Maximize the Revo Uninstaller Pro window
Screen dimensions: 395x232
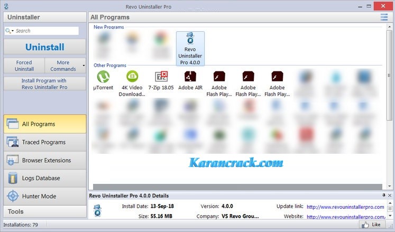point(369,6)
